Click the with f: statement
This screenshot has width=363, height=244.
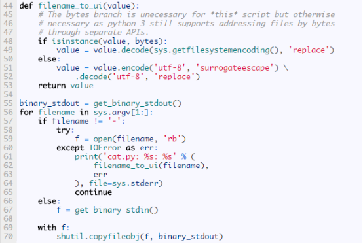coord(54,228)
